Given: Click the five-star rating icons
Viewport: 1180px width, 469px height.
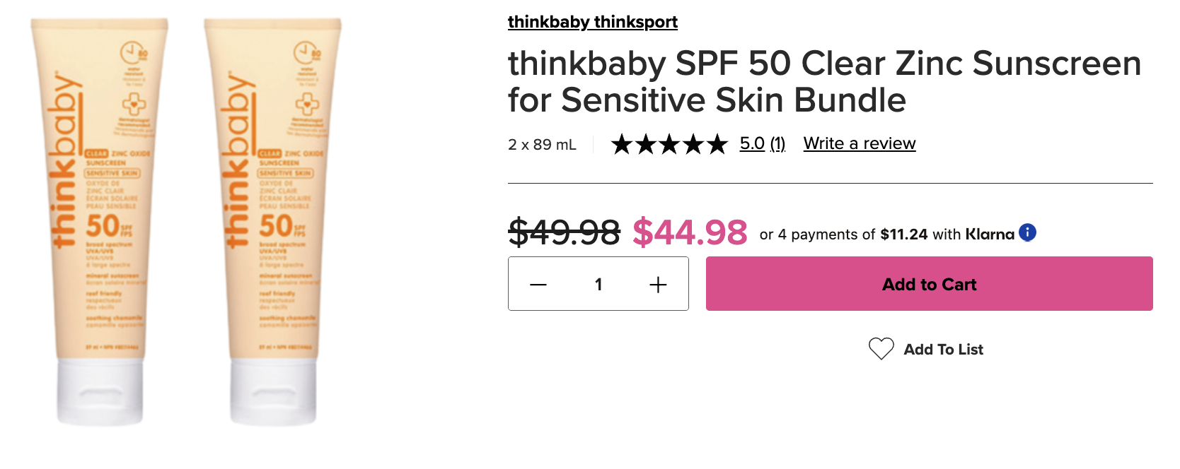Looking at the screenshot, I should pyautogui.click(x=669, y=144).
